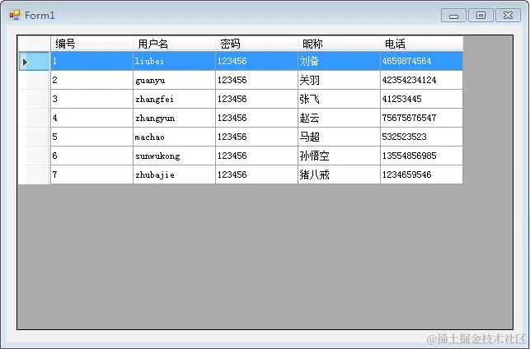Viewport: 530px width, 349px height.
Task: Click the Form1 application icon in title bar
Action: tap(15, 15)
